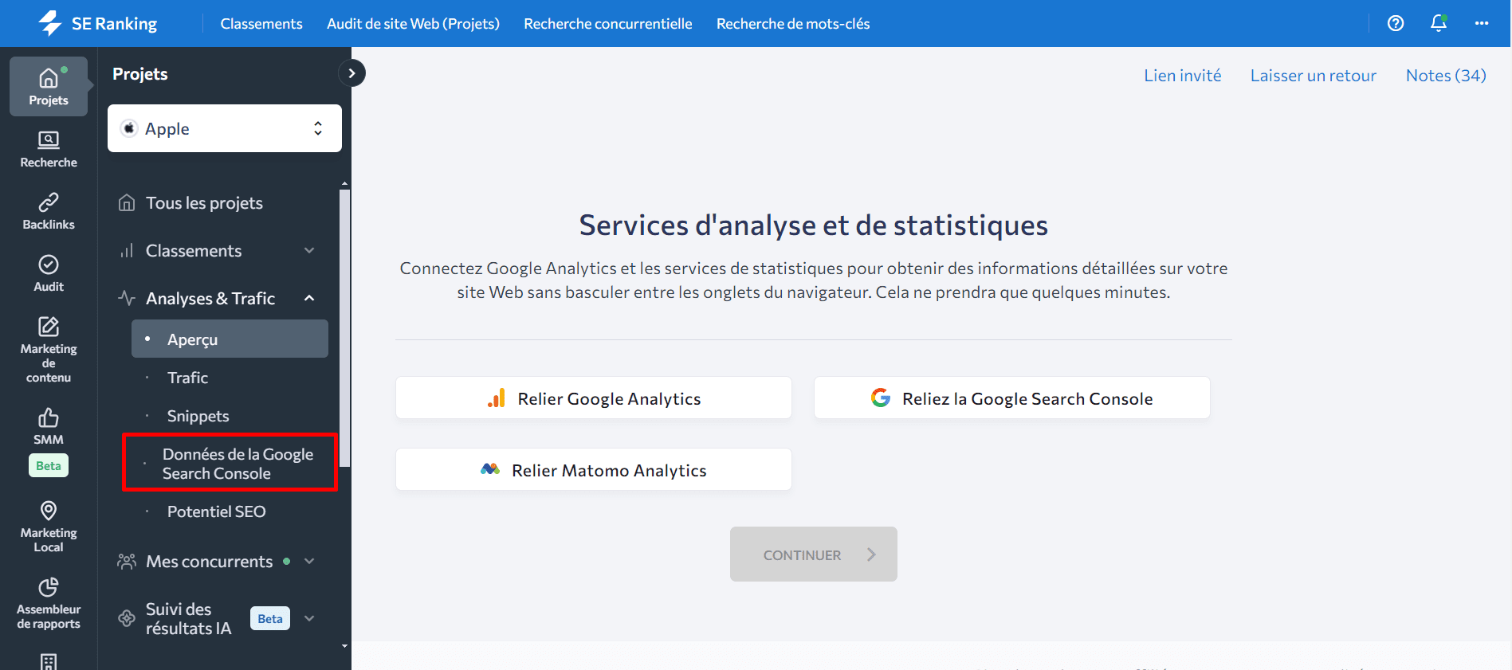Open the Laisser un retour link
Image resolution: width=1512 pixels, height=670 pixels.
1314,76
